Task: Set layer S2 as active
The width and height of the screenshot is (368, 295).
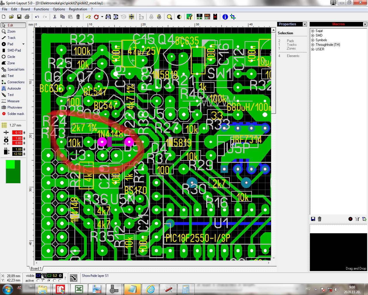Action: 54,280
